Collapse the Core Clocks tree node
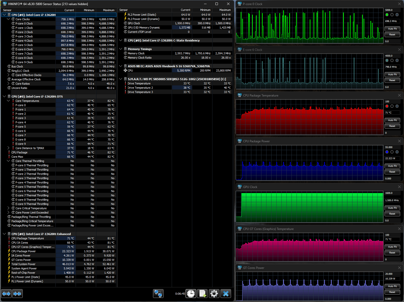The width and height of the screenshot is (404, 302). (x=8, y=19)
